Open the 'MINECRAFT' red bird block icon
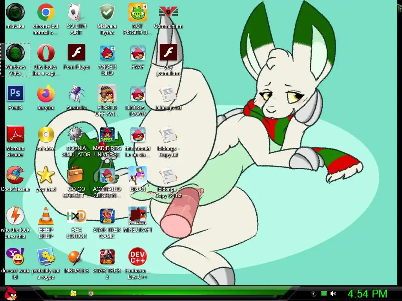The image size is (402, 301). [x=138, y=216]
